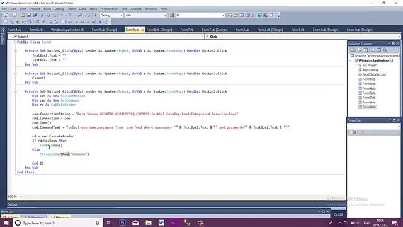Click the Task View taskbar icon
403x227 pixels.
click(109, 223)
